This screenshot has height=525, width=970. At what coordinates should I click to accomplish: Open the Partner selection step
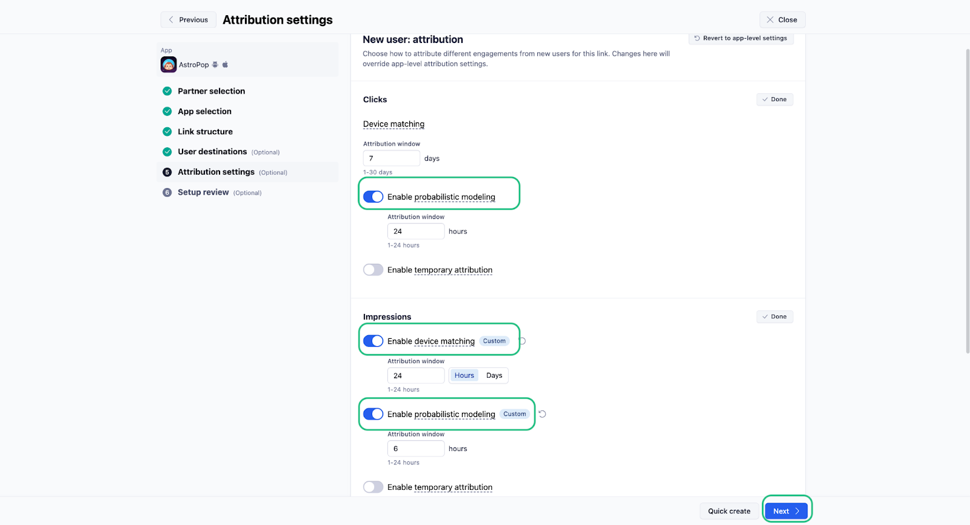tap(212, 91)
